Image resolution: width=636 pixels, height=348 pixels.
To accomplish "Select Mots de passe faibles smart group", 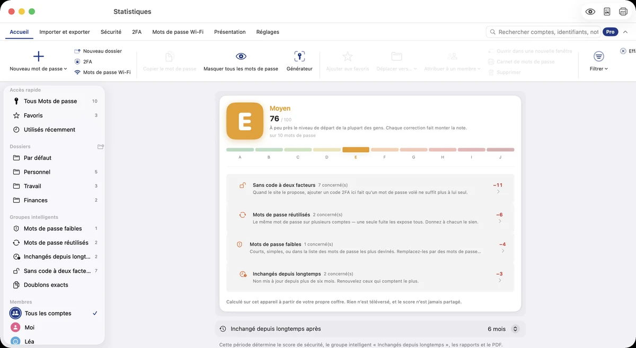I will click(55, 228).
